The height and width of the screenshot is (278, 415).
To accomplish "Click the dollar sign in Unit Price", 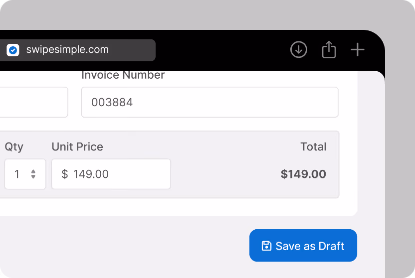I will pos(64,174).
